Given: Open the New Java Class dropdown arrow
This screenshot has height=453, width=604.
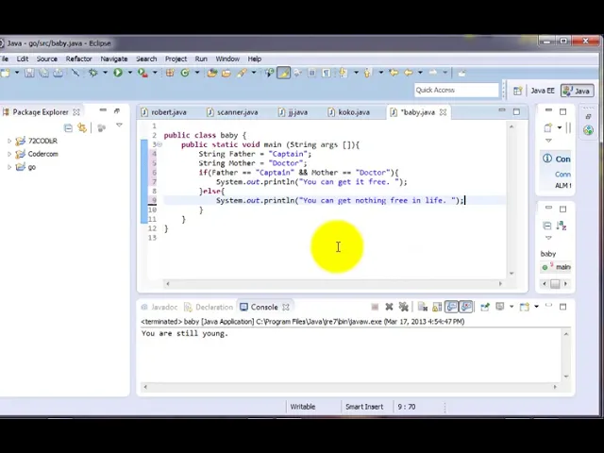Looking at the screenshot, I should 197,73.
